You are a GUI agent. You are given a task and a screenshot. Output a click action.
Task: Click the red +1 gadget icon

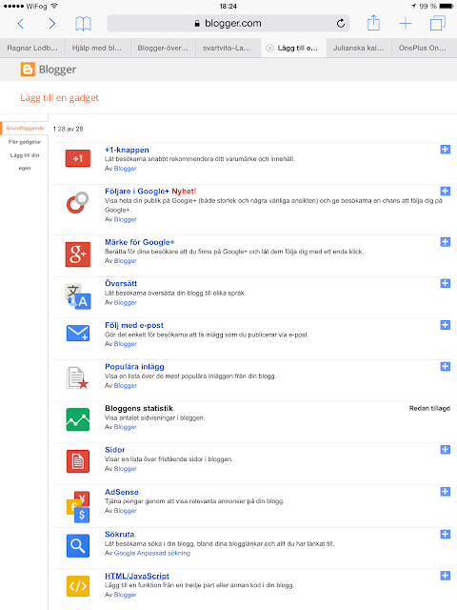click(x=78, y=158)
